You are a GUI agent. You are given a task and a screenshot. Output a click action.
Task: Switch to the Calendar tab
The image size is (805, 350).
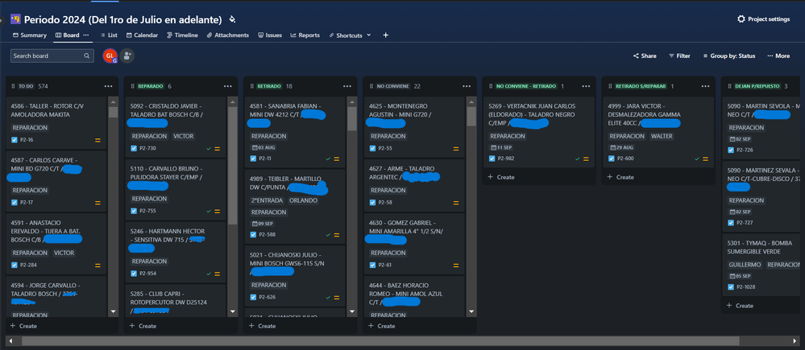click(x=142, y=35)
